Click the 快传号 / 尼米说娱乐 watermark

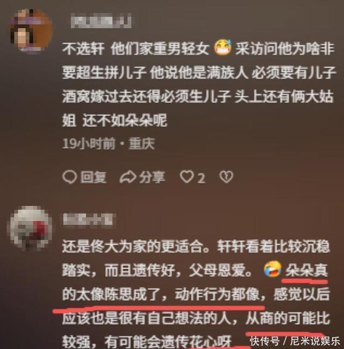tap(295, 341)
